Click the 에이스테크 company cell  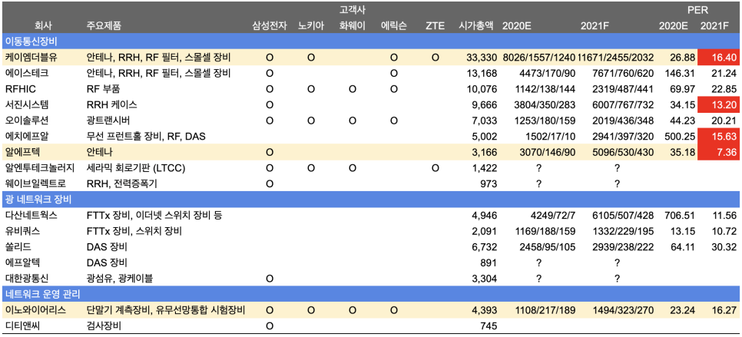coord(26,73)
